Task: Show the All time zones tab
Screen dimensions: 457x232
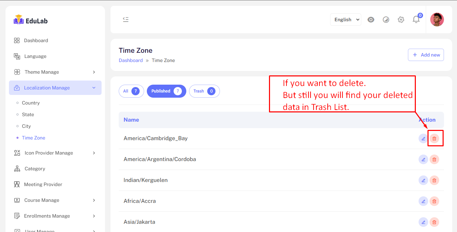Action: pos(131,91)
